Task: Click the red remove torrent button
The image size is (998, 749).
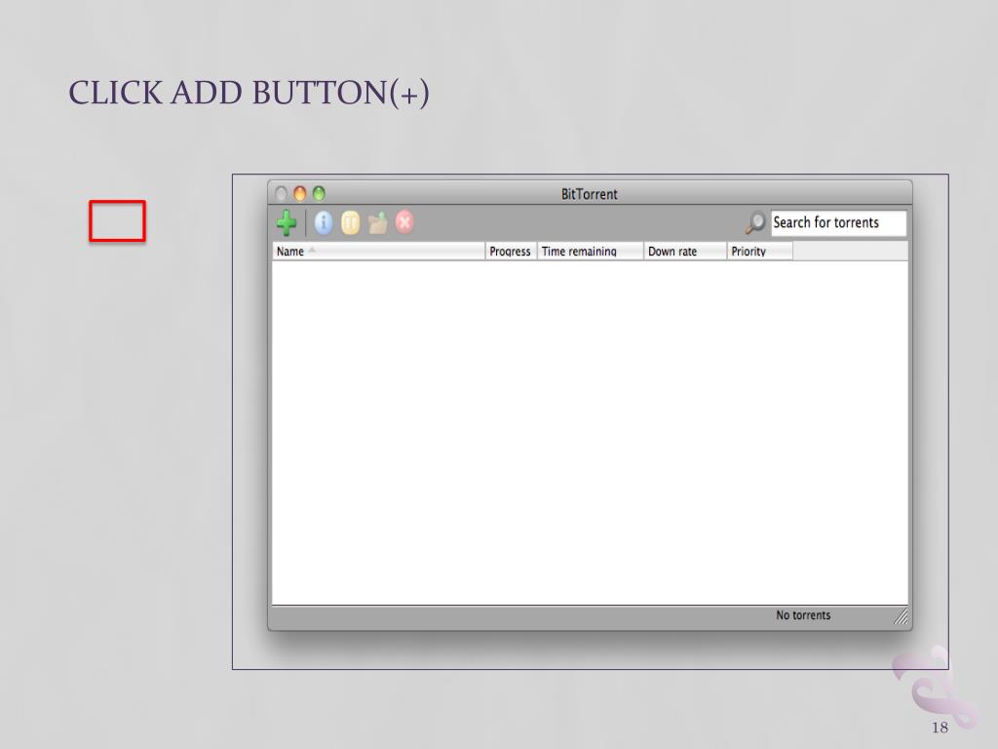Action: click(404, 222)
